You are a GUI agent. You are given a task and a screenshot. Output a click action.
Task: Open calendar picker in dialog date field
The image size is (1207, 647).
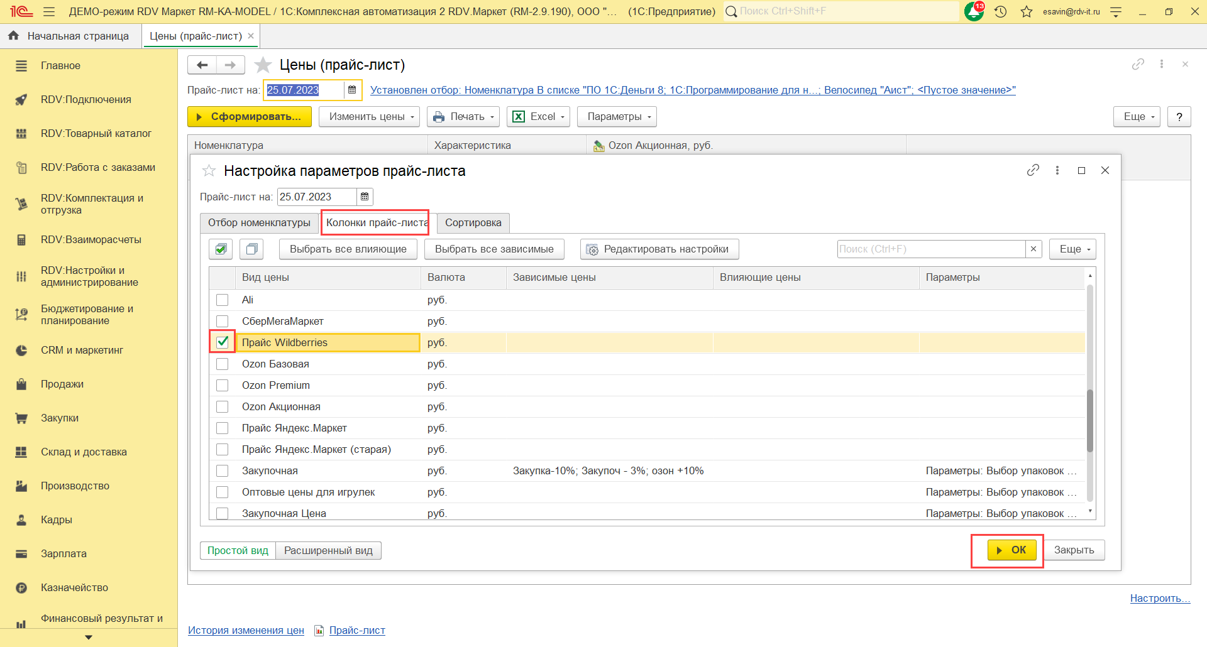click(x=365, y=197)
